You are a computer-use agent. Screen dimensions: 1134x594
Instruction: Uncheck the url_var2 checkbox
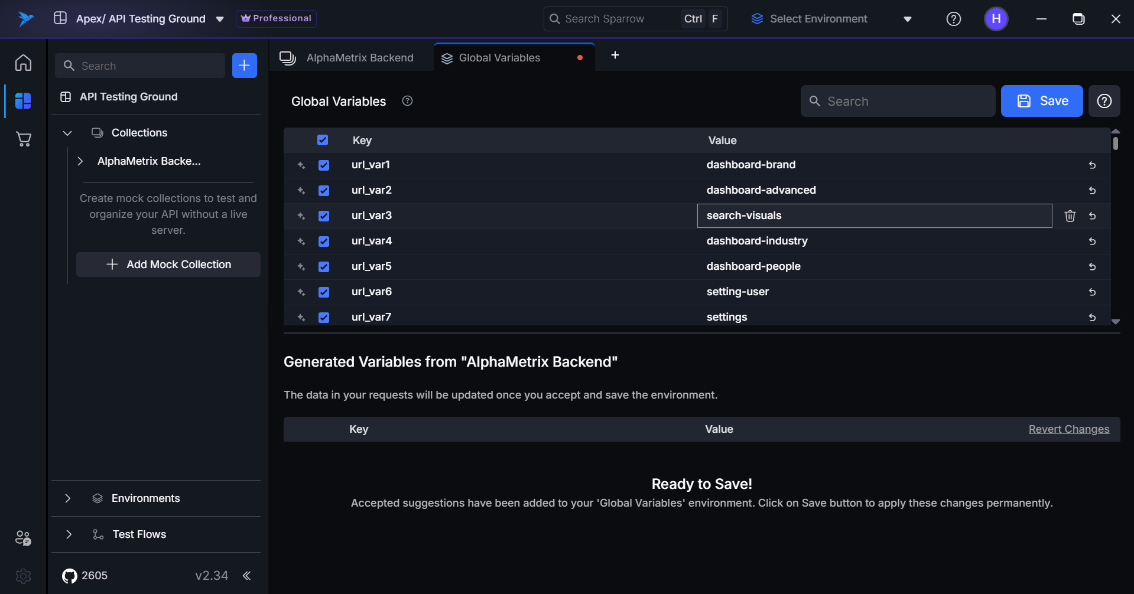(323, 191)
